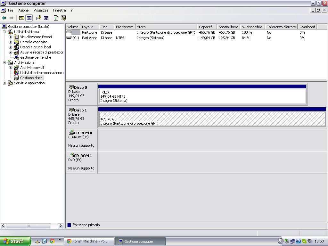Click the disk settings icon in toolbar
This screenshot has width=328, height=246.
point(63,18)
